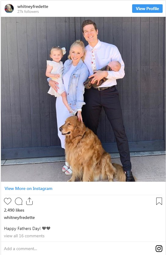
Task: Select the whitneyfredette username in the header
Action: (33, 6)
